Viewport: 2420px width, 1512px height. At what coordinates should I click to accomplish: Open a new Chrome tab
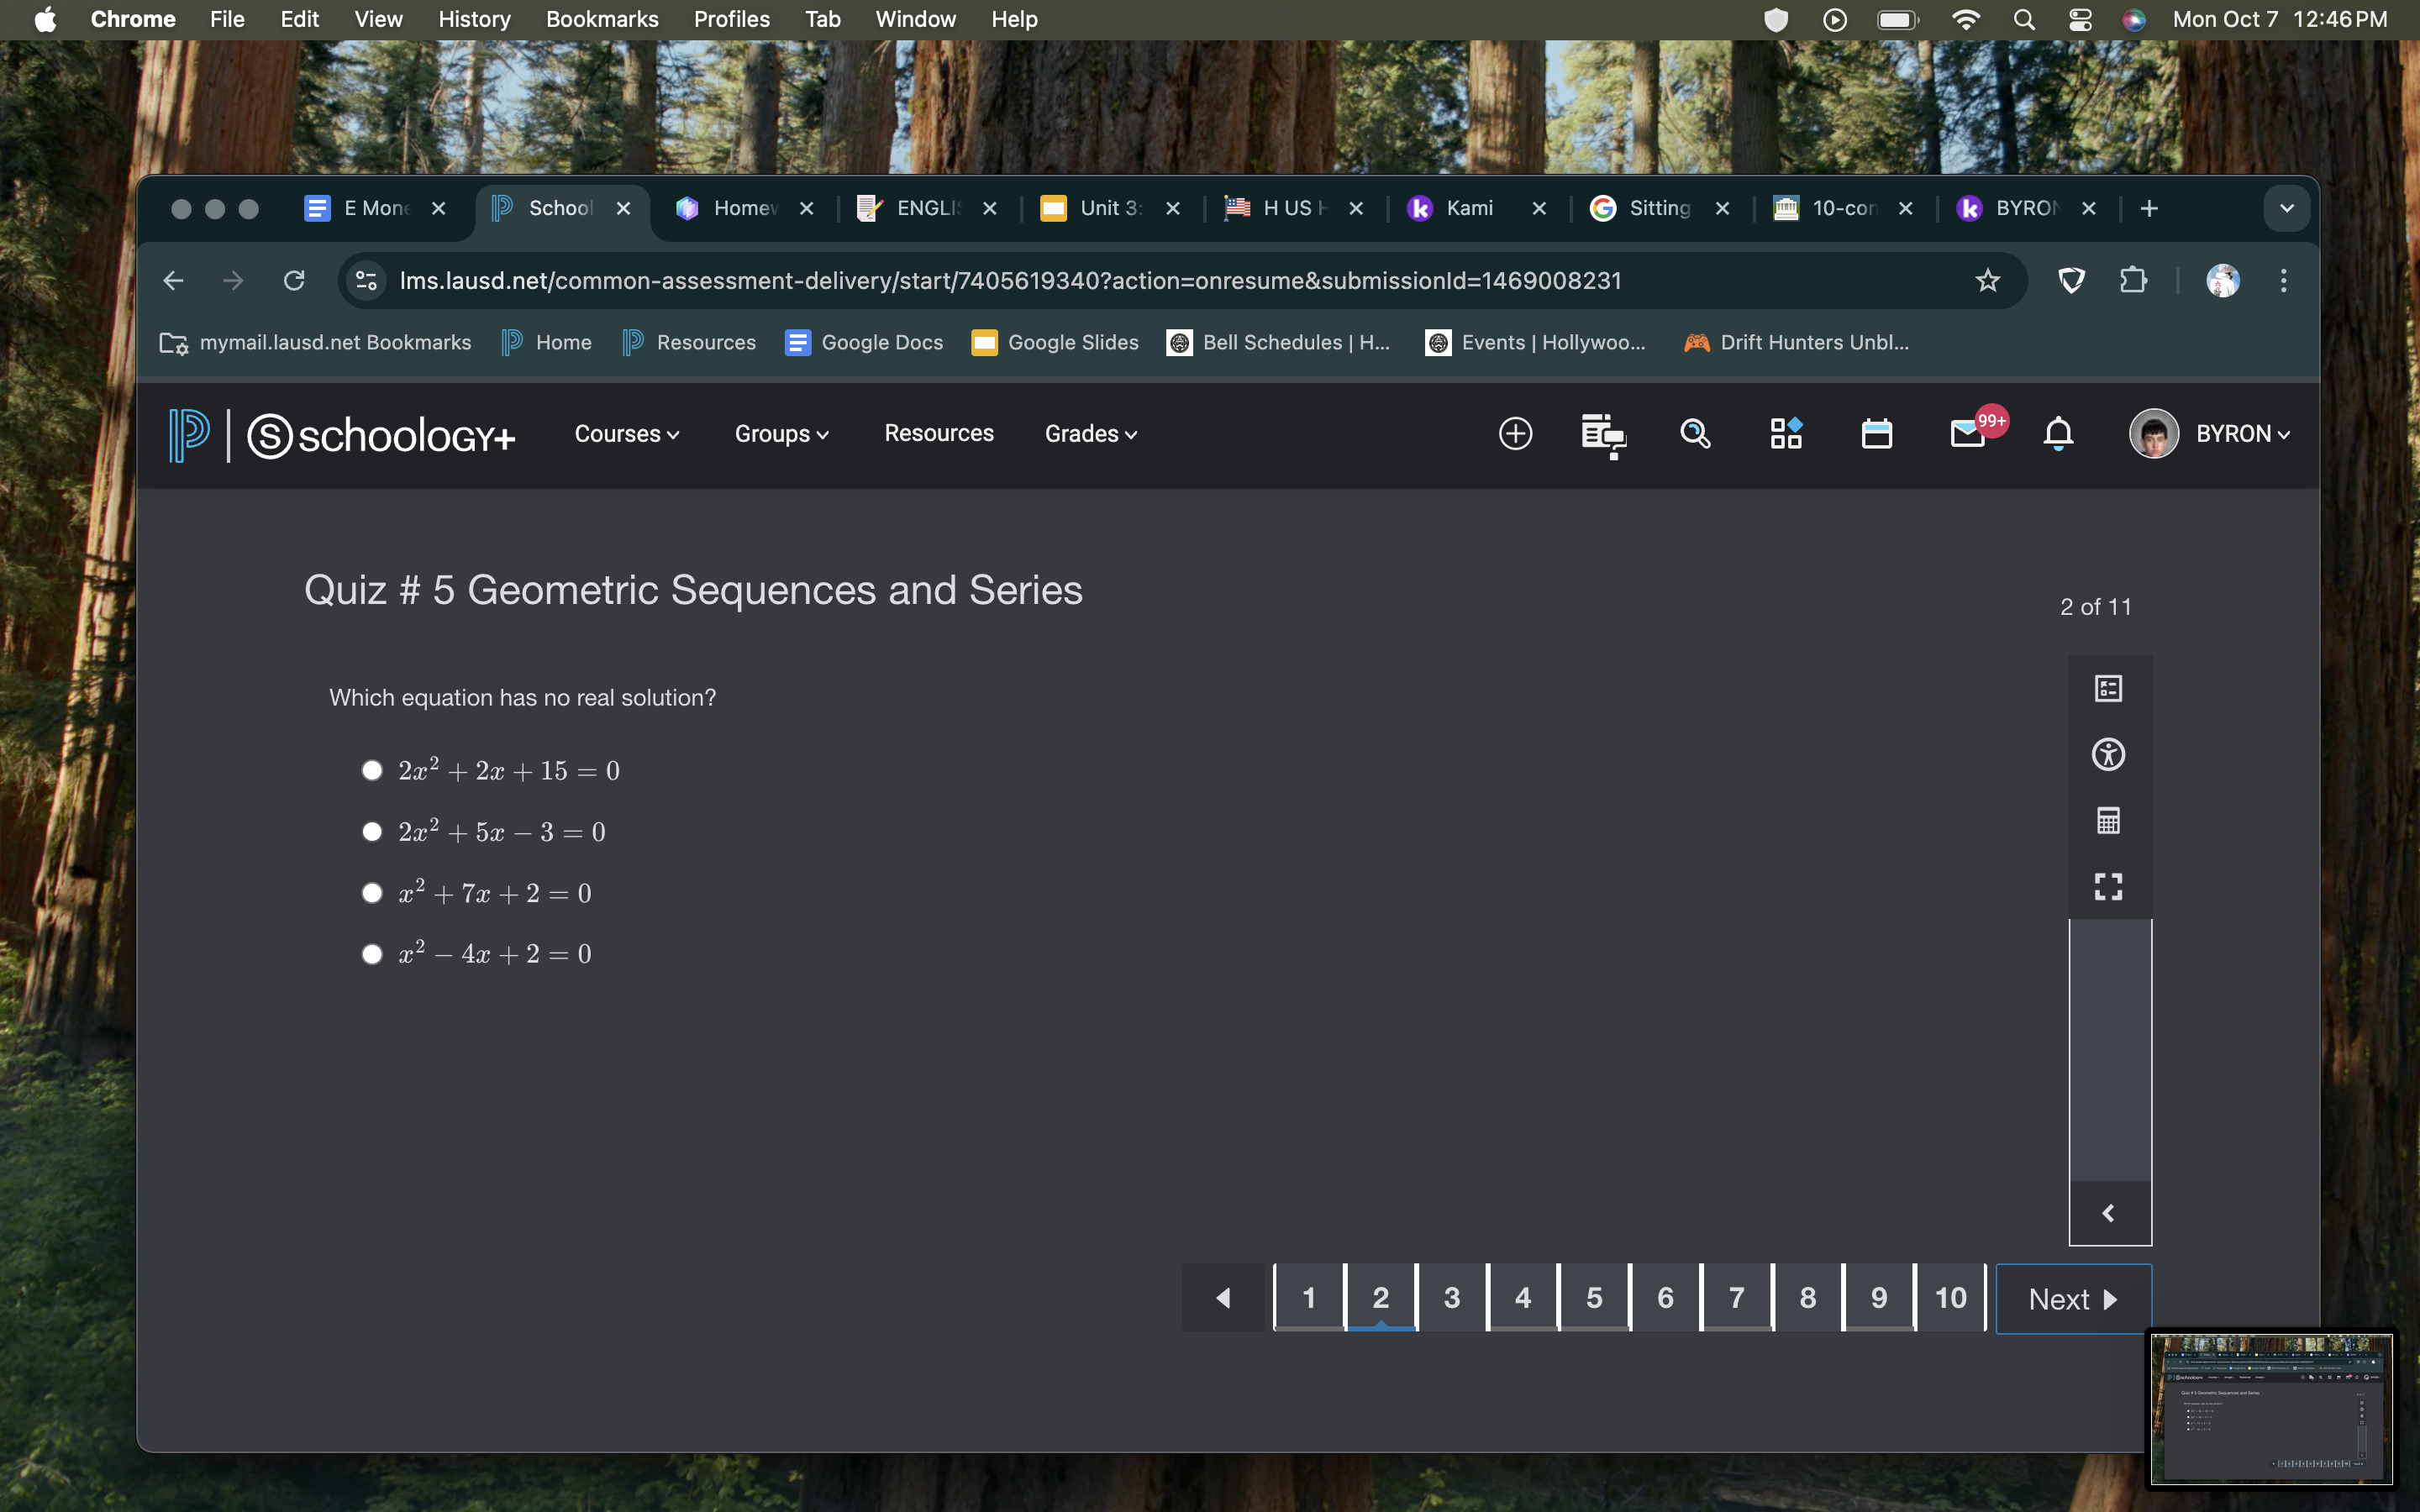[2149, 208]
